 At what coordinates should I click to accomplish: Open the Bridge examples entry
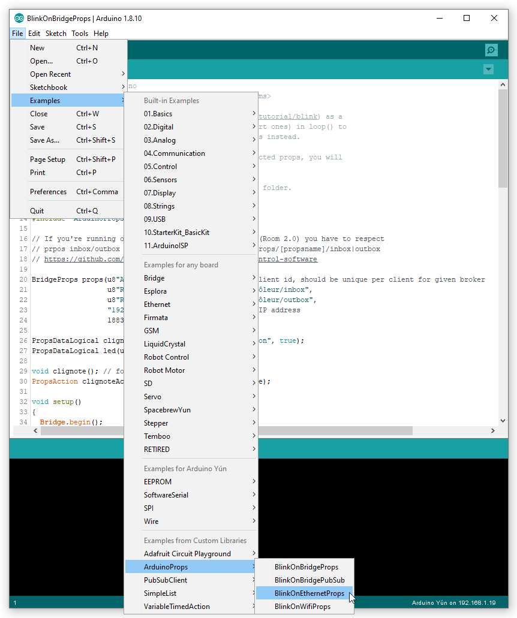(x=191, y=278)
